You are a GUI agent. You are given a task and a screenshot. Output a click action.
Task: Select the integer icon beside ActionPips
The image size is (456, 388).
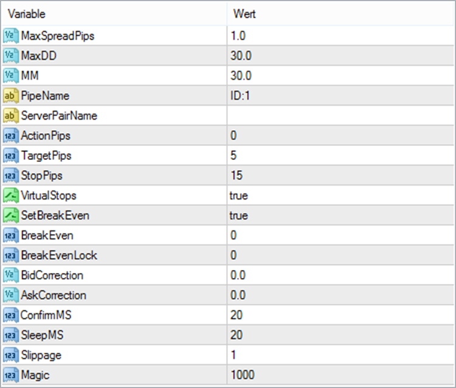click(10, 136)
